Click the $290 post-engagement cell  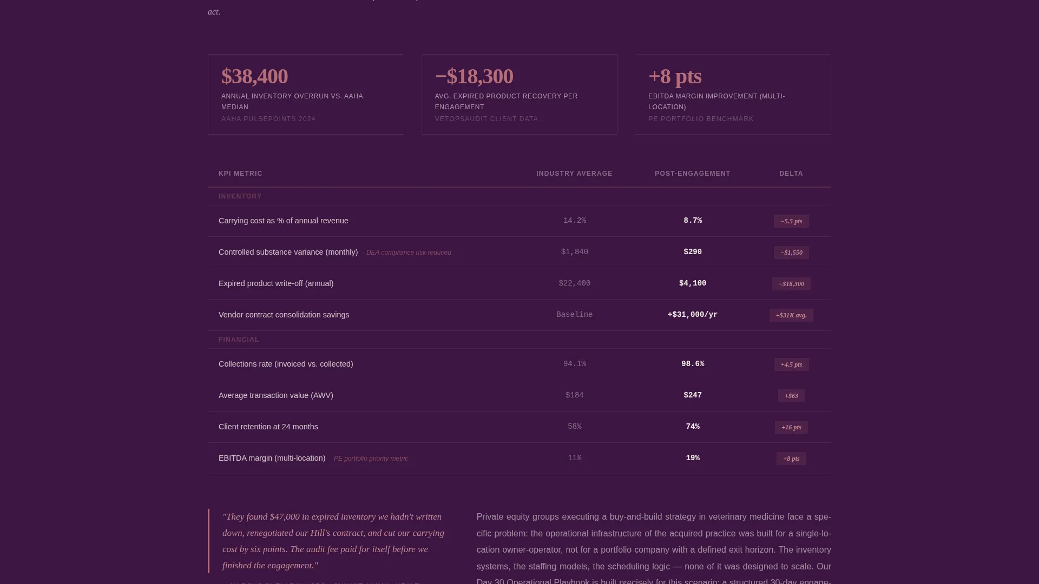(x=693, y=252)
